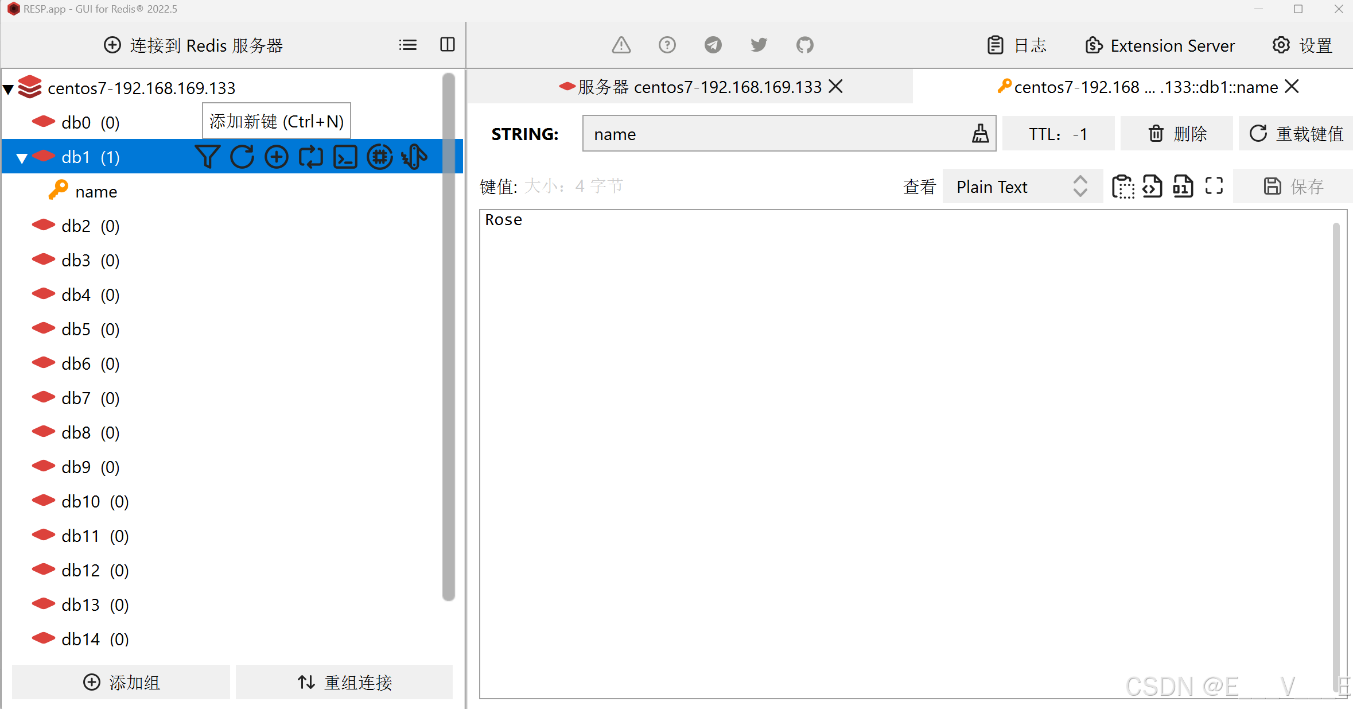Switch to the 服务器 centos7 server tab
Viewport: 1353px width, 709px height.
point(699,87)
